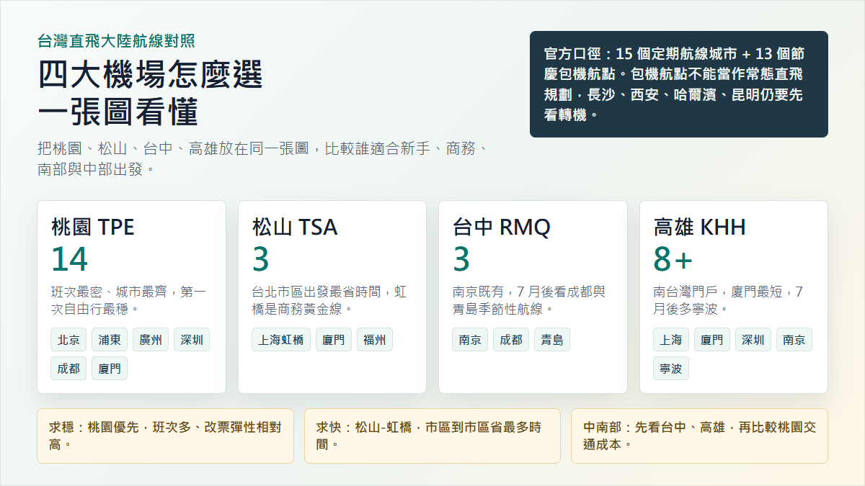This screenshot has height=486, width=865.
Task: Click the number 3 in the 台中 card
Action: click(461, 260)
